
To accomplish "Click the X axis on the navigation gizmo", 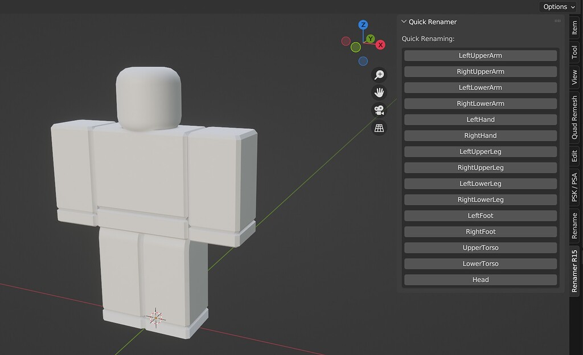I will point(380,44).
